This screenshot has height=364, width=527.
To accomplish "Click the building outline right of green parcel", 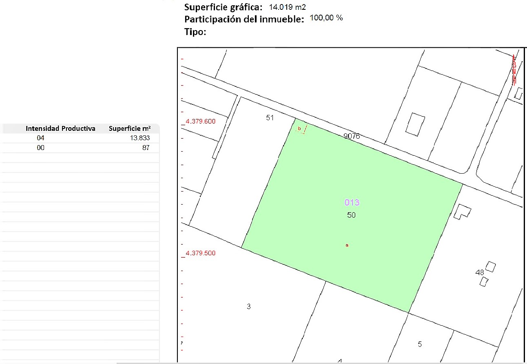I will coord(463,211).
